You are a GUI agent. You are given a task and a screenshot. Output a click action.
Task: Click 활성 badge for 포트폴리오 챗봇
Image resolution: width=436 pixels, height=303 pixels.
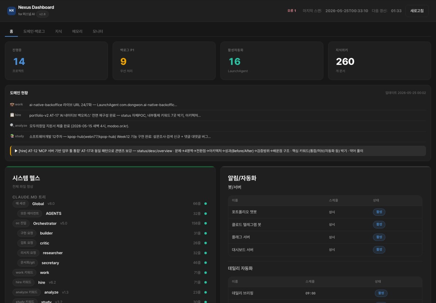coord(379,212)
